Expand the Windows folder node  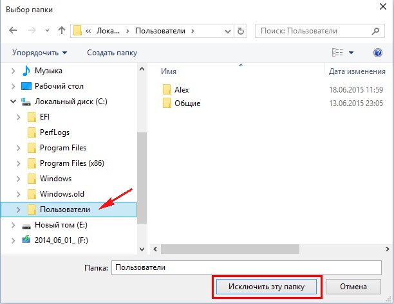click(18, 179)
